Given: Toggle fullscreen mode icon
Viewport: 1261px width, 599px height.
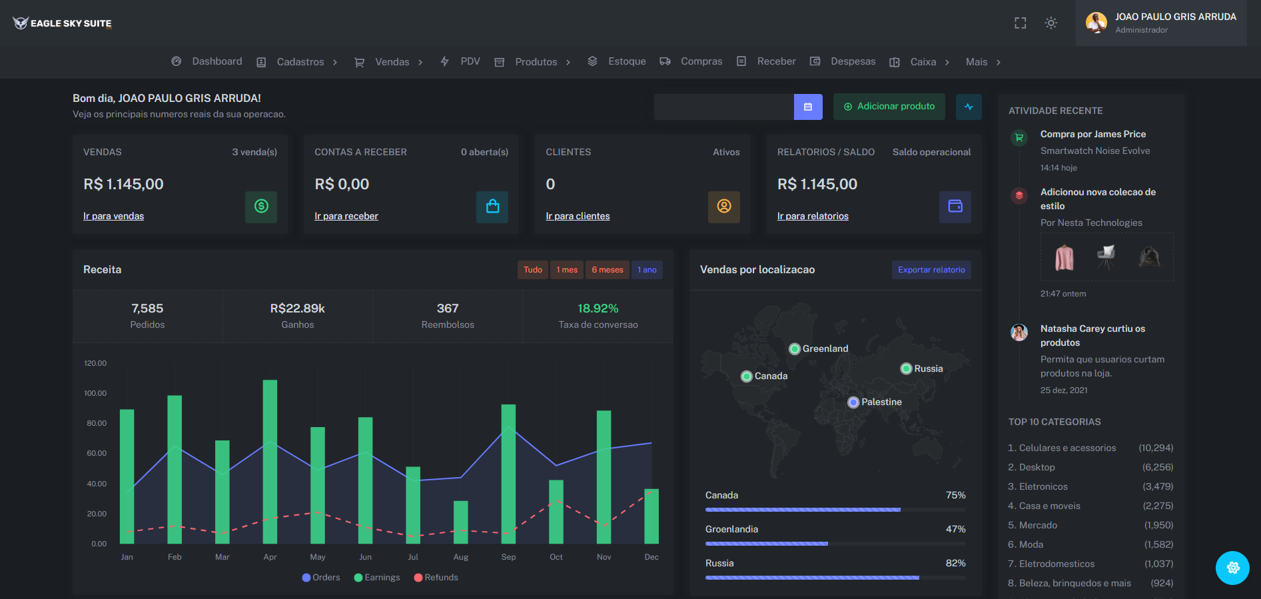Looking at the screenshot, I should tap(1020, 23).
